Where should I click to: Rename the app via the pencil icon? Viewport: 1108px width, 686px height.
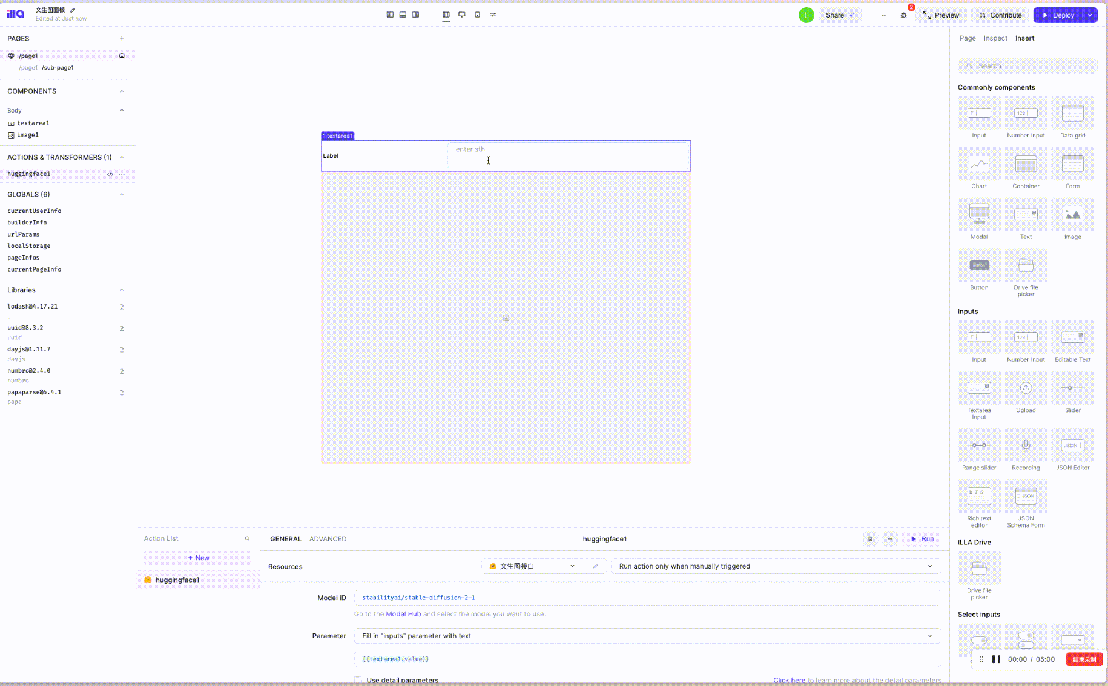(x=71, y=10)
